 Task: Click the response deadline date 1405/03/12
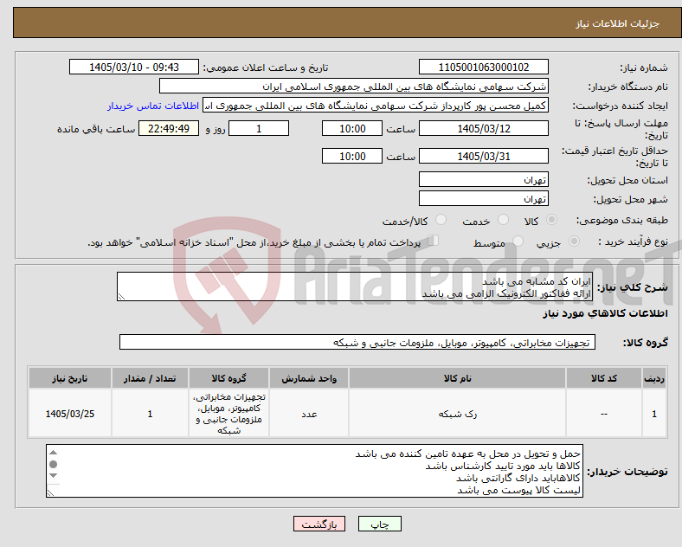click(x=483, y=129)
